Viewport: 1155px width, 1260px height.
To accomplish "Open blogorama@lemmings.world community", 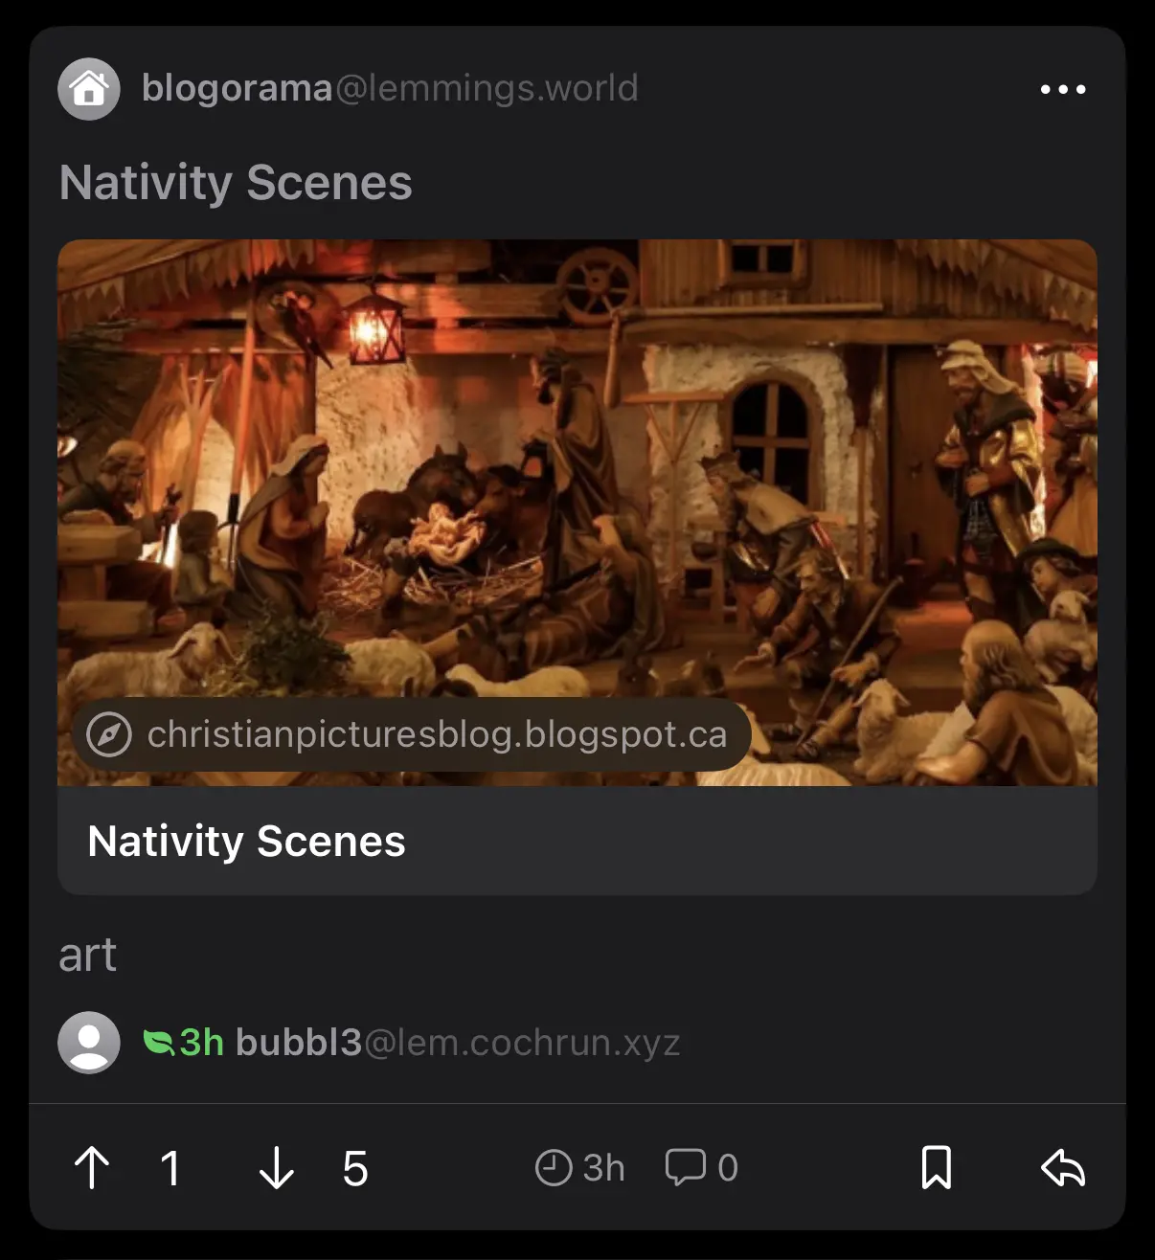I will click(390, 88).
